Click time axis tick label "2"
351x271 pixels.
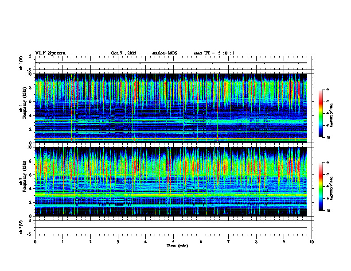tap(90, 242)
